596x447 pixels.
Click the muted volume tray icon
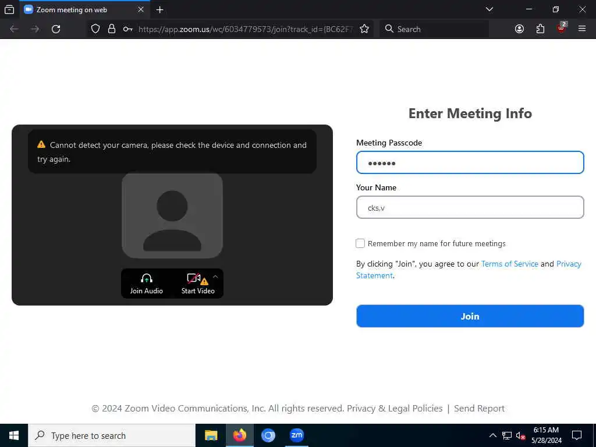[x=520, y=435]
